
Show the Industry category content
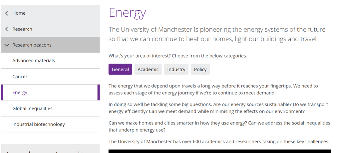coord(176,70)
